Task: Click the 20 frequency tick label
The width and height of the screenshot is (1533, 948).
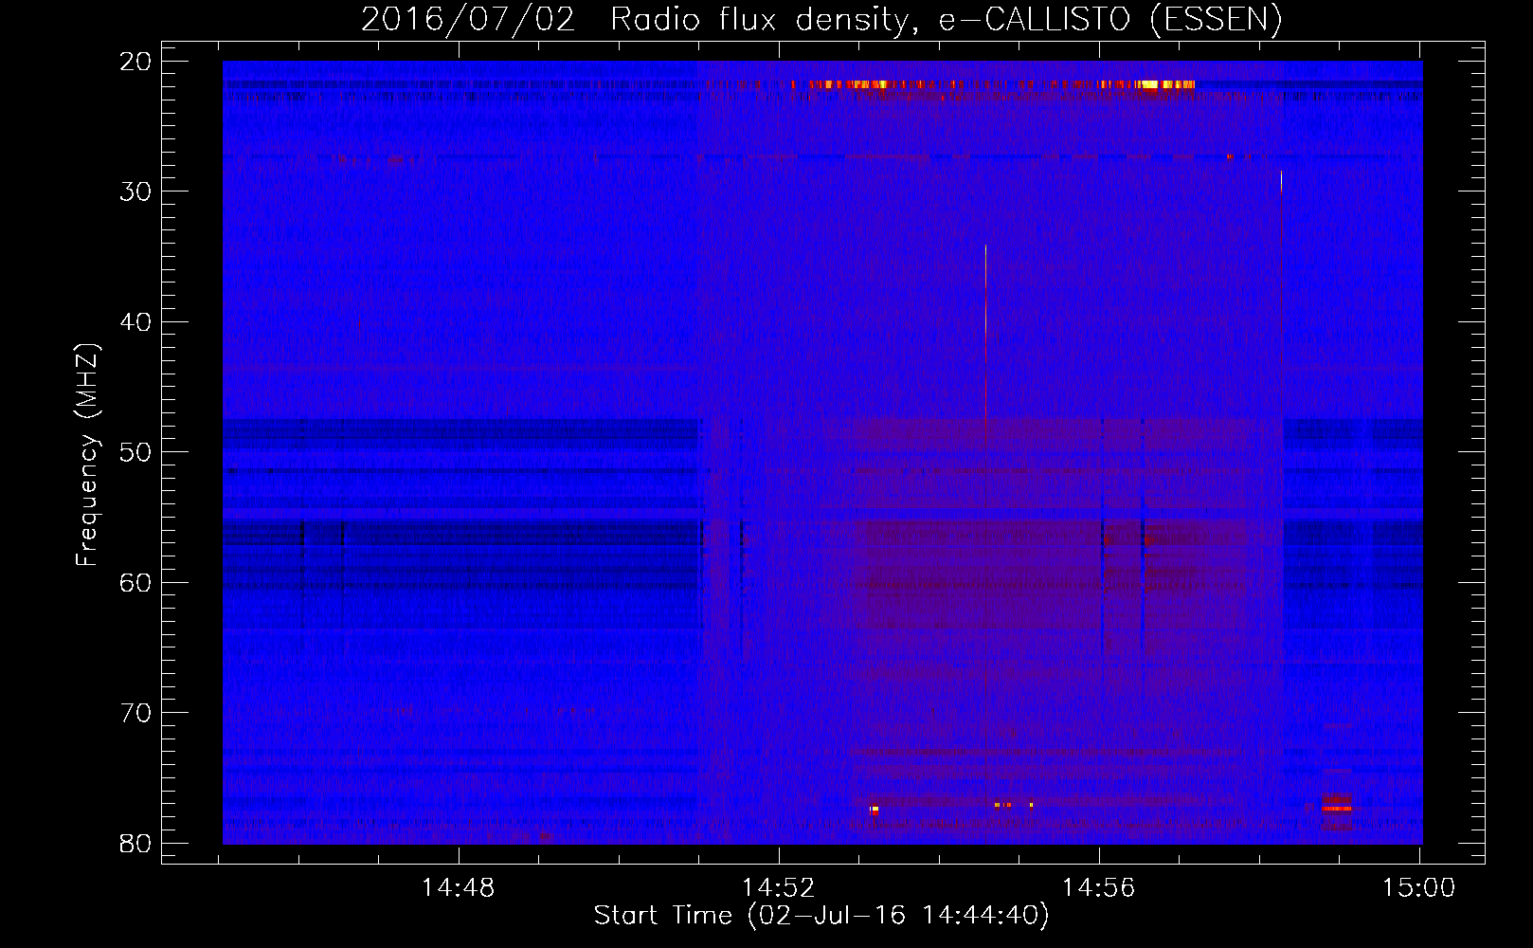Action: tap(135, 62)
